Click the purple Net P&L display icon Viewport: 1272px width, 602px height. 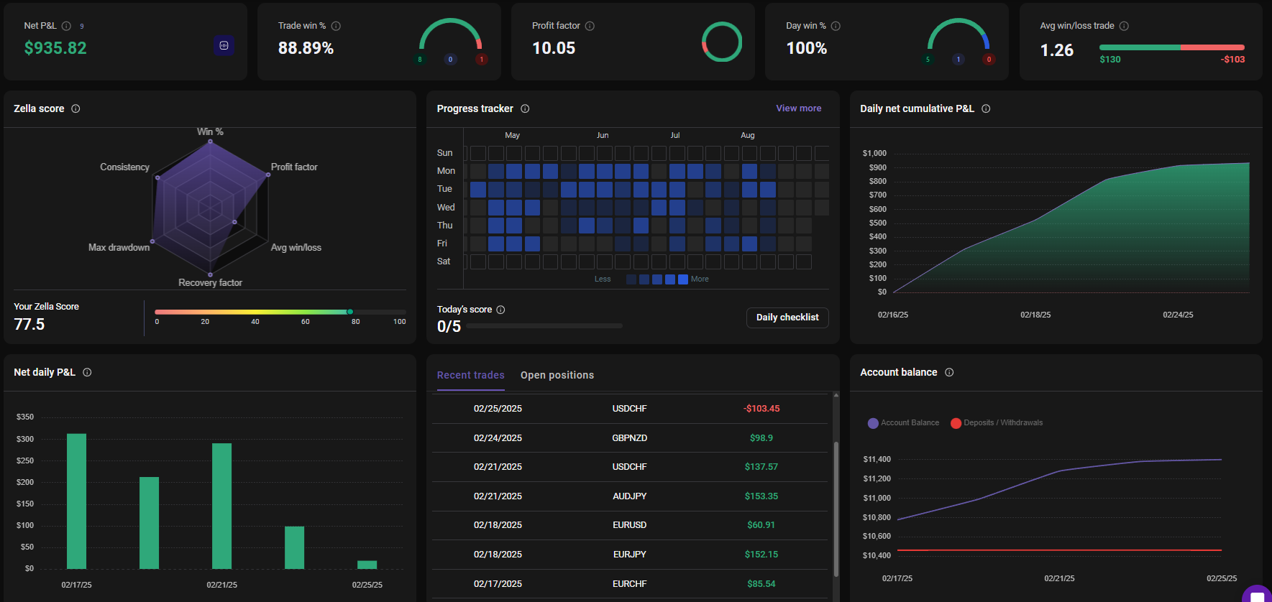(x=224, y=45)
